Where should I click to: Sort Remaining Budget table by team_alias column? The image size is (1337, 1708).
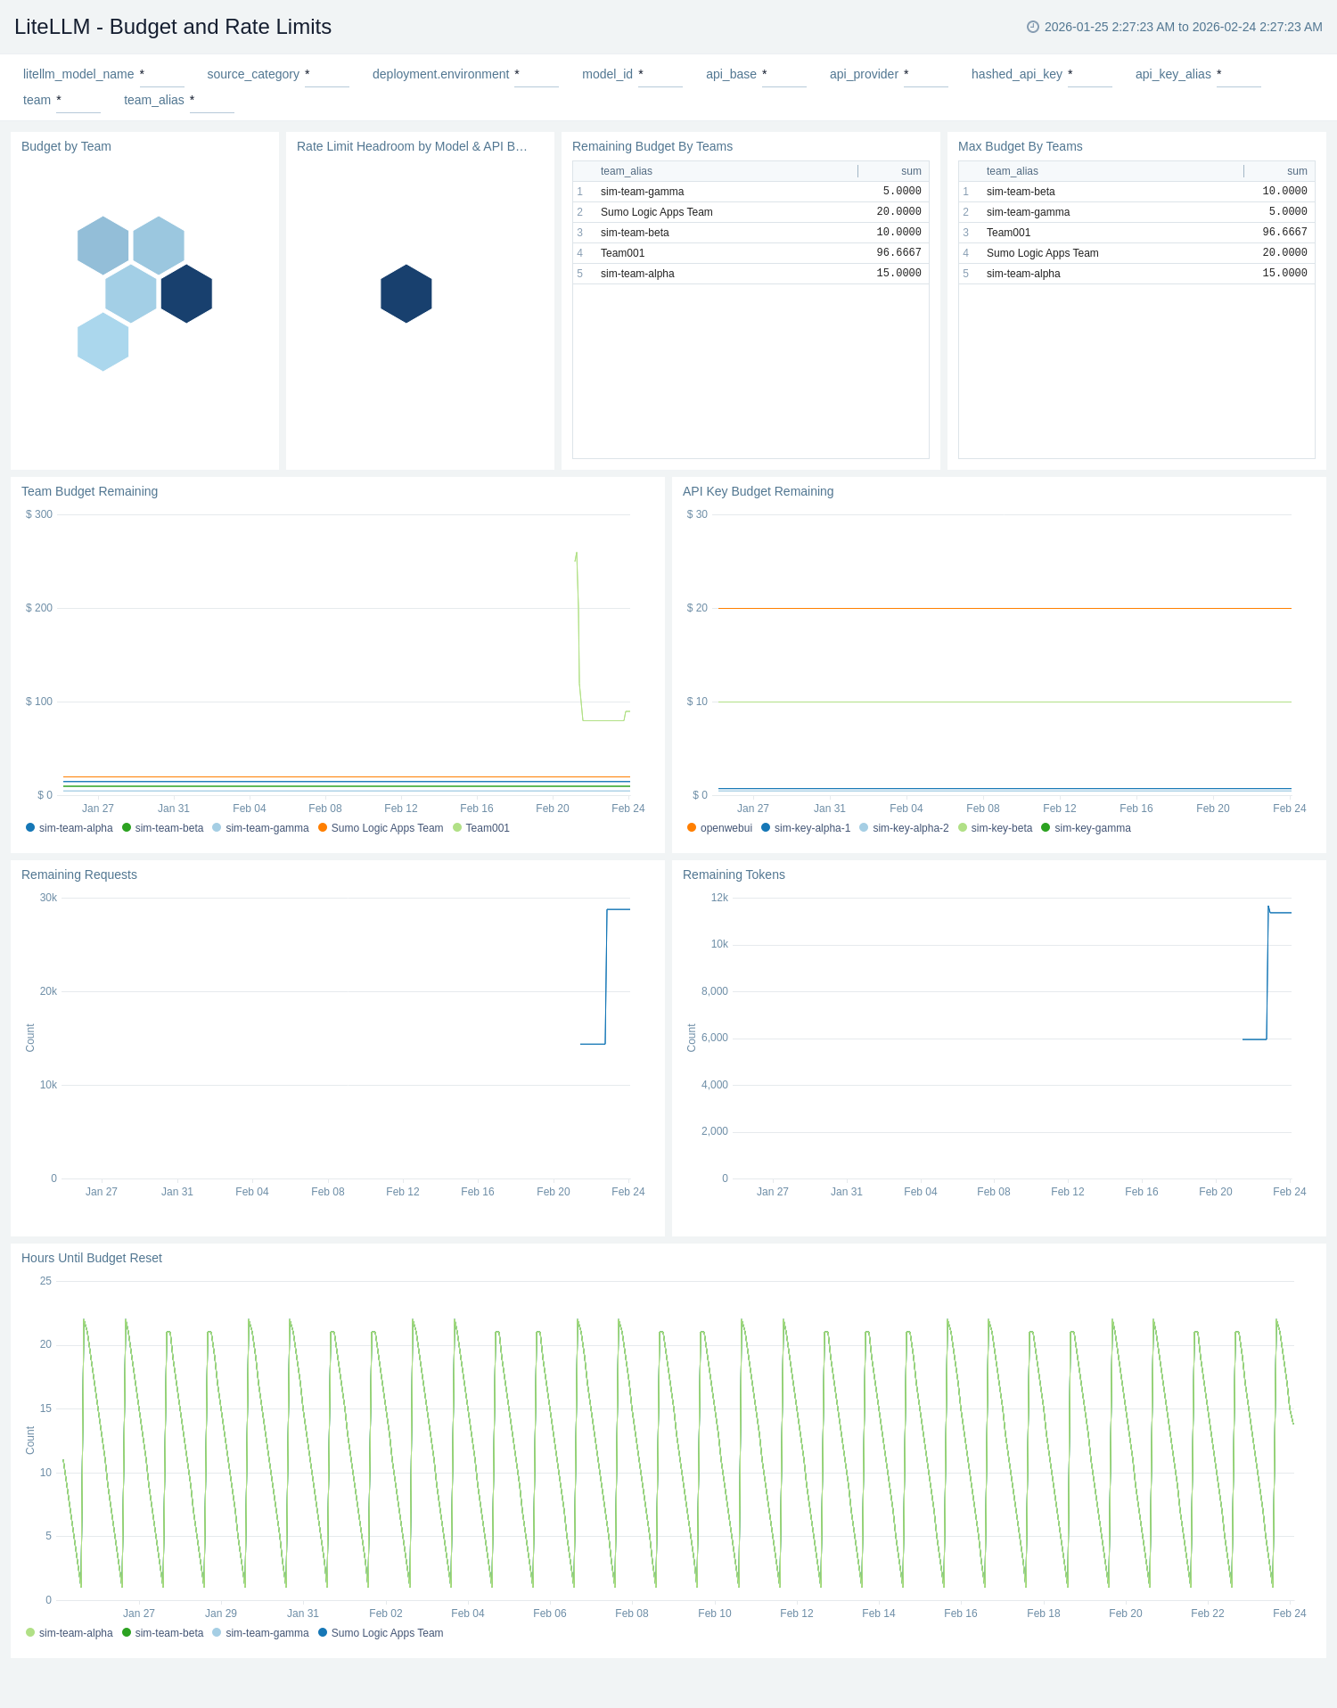tap(626, 171)
